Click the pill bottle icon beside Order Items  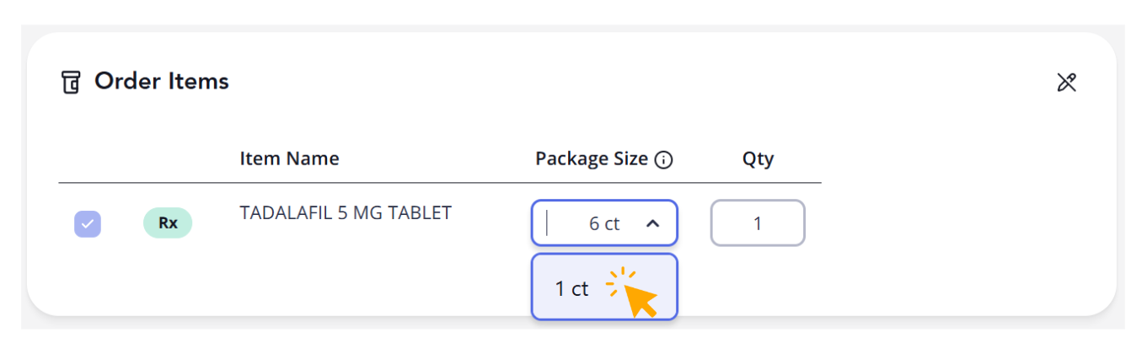pyautogui.click(x=72, y=83)
